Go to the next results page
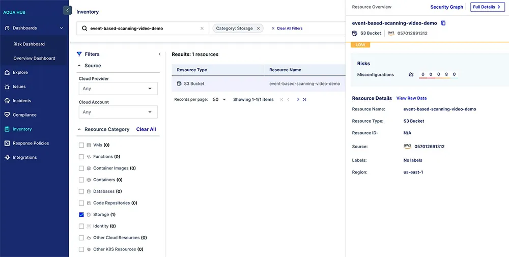This screenshot has width=509, height=257. 298,100
